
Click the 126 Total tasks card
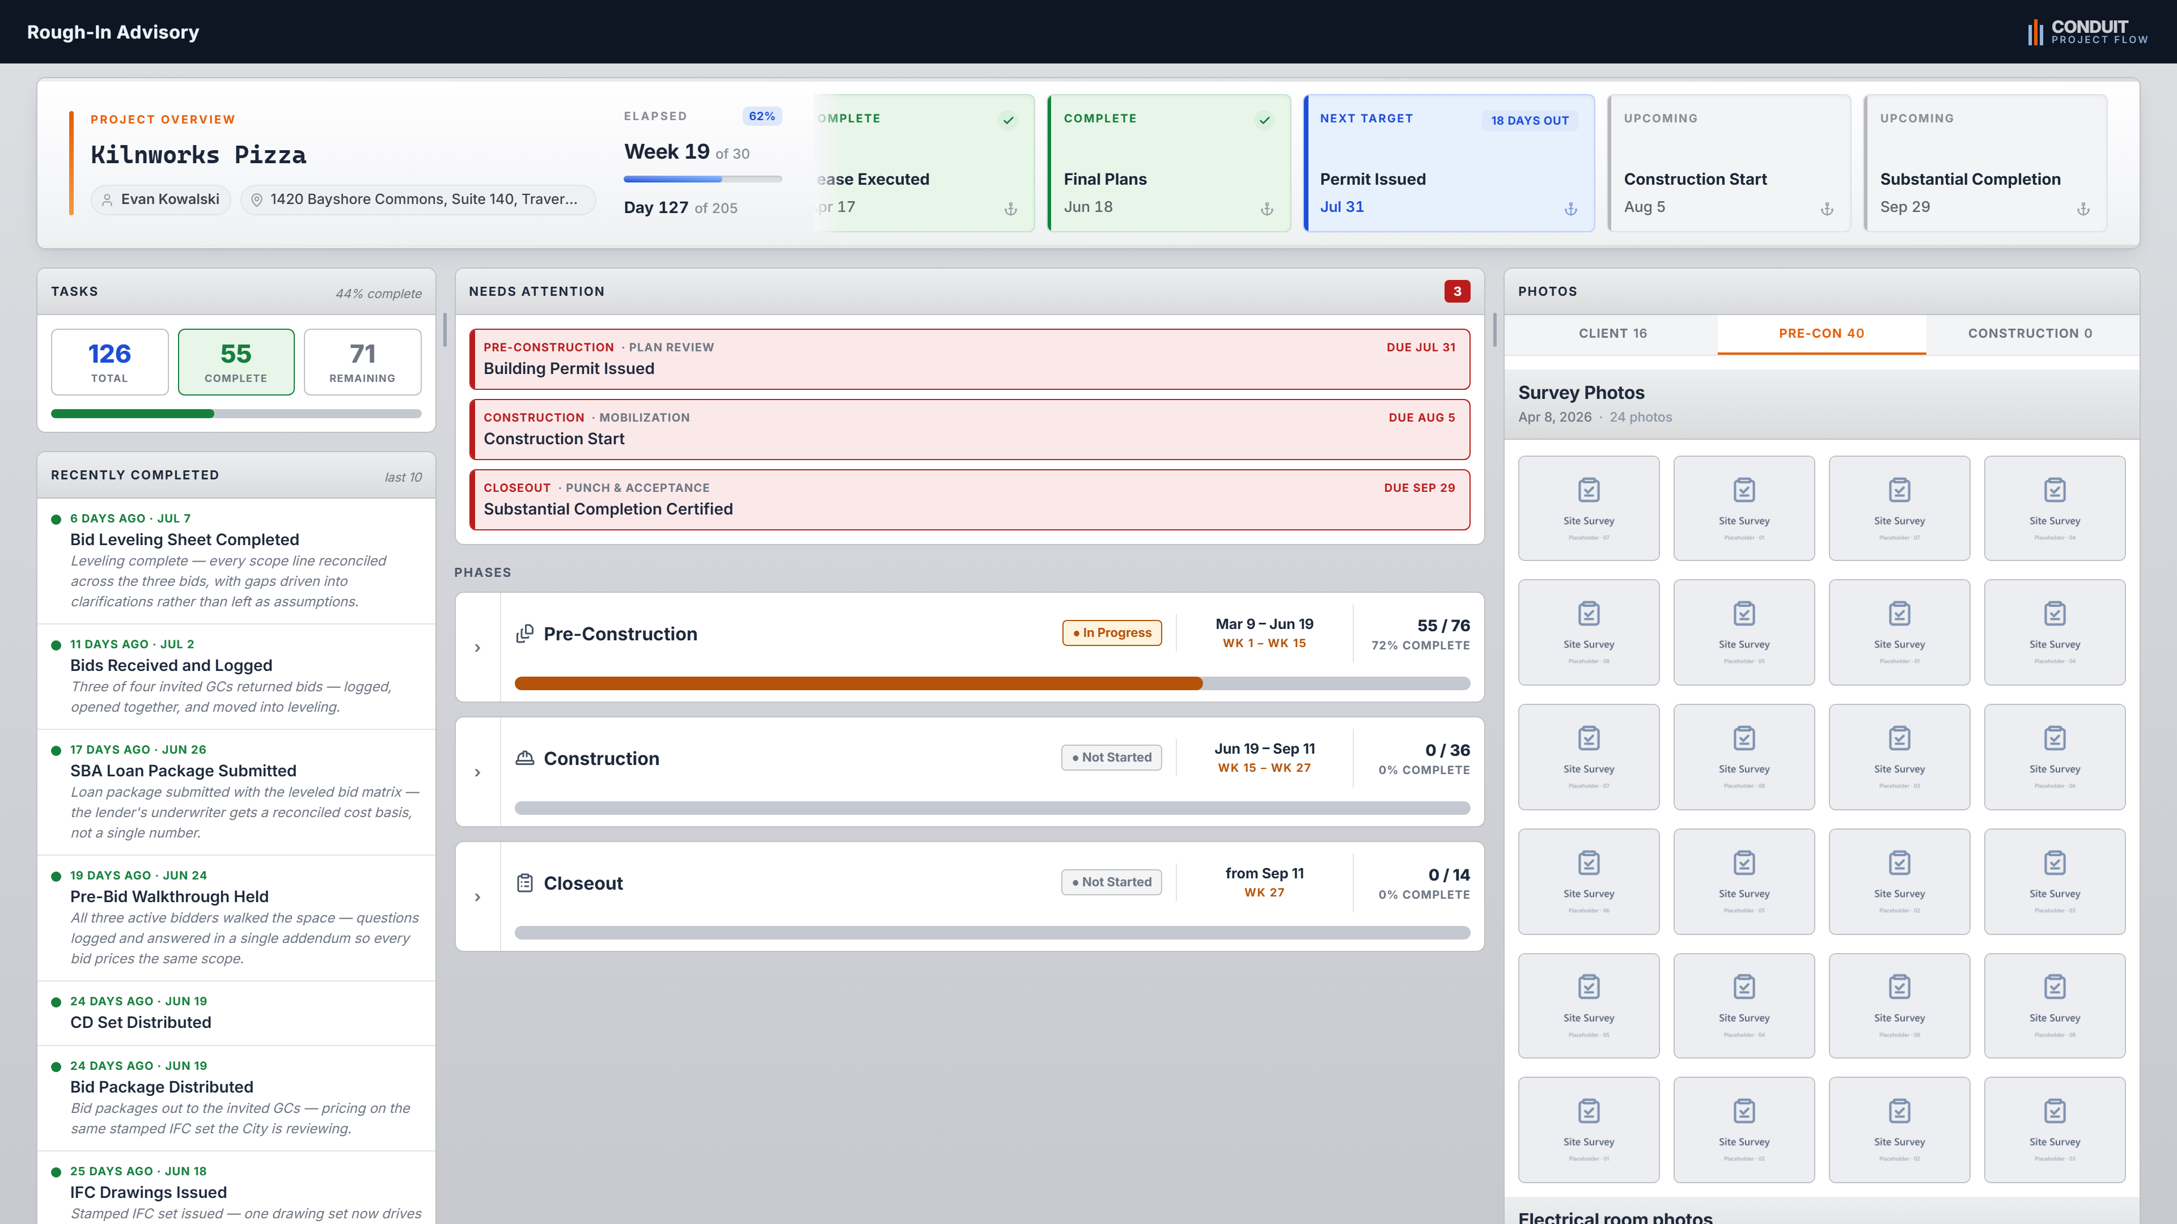(110, 362)
